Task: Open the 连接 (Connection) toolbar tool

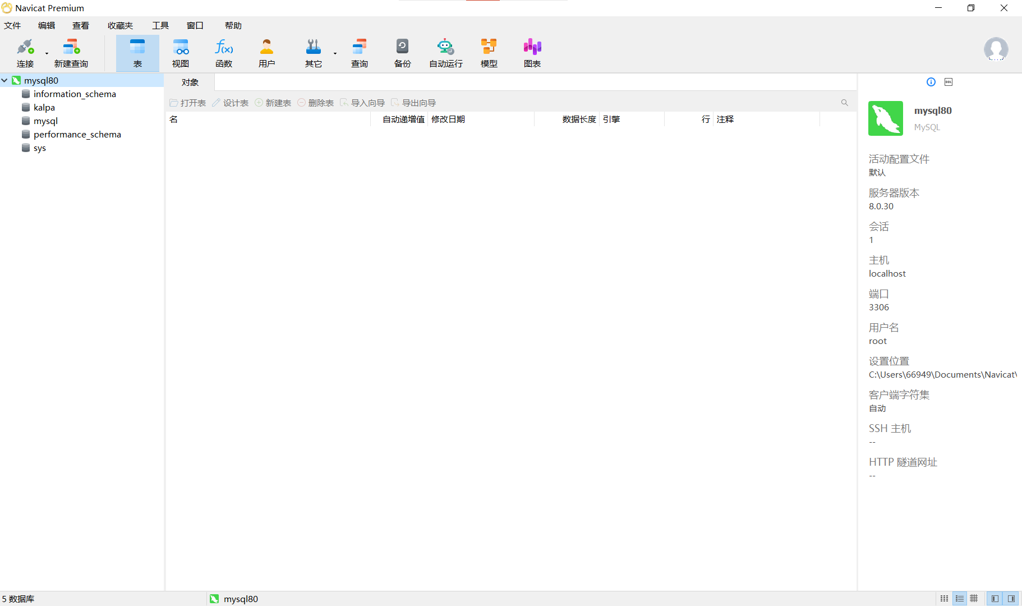Action: coord(25,53)
